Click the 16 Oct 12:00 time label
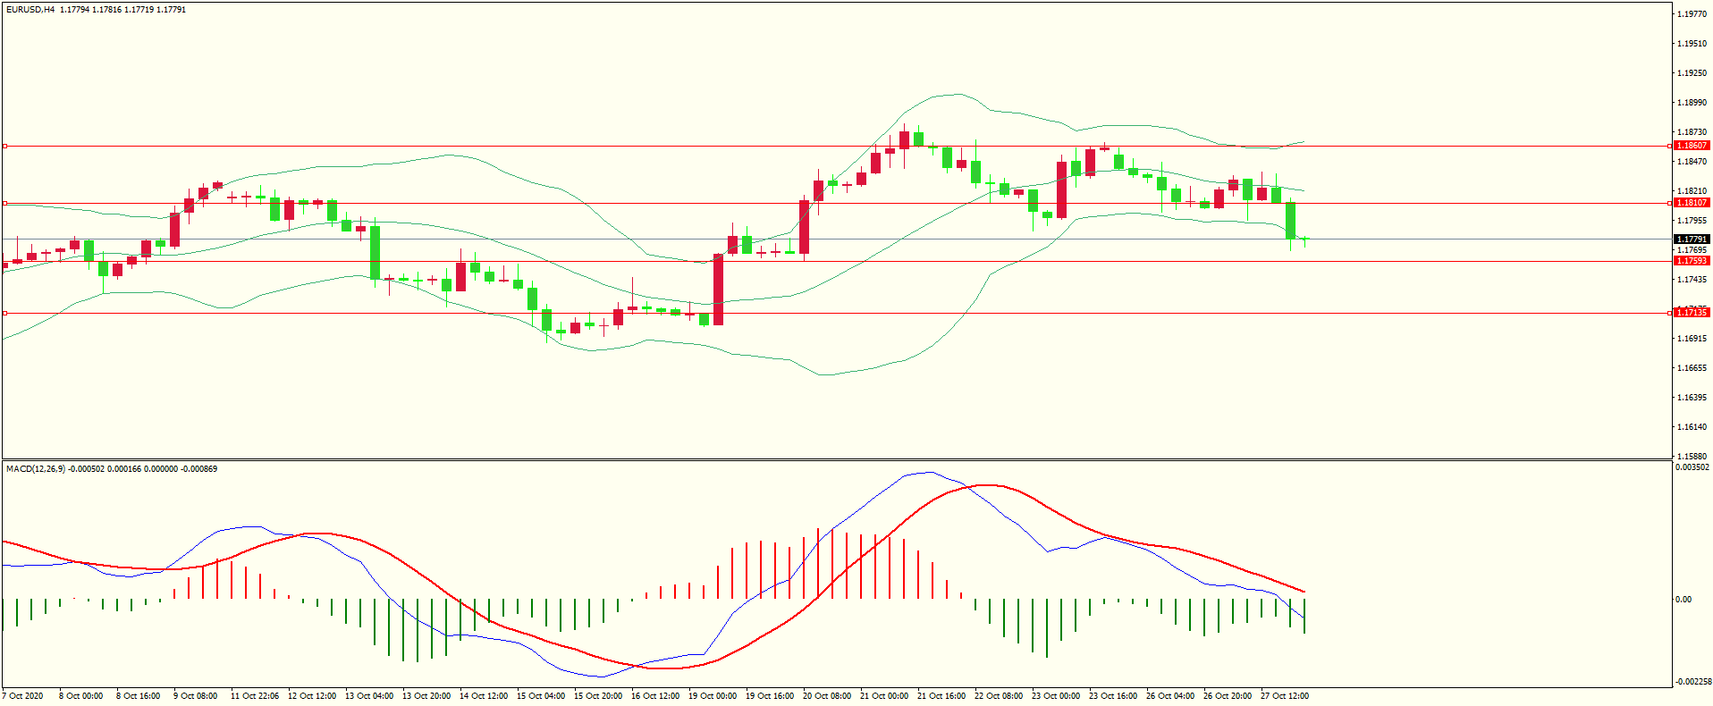 tap(655, 696)
